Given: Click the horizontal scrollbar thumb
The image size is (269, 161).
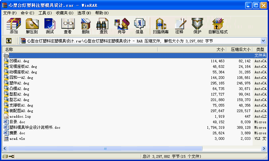Looking at the screenshot, I should [x=105, y=149].
